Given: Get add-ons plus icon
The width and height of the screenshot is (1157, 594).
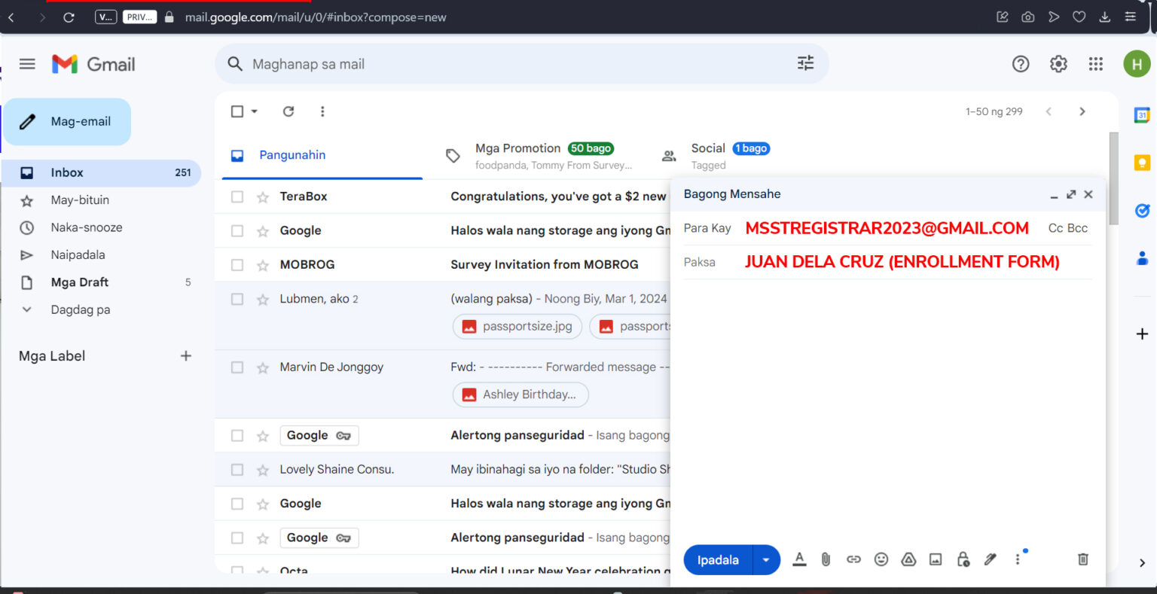Looking at the screenshot, I should pyautogui.click(x=1142, y=334).
